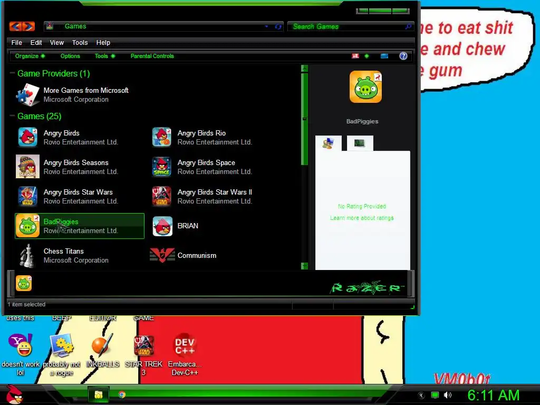Screen dimensions: 540x405
Task: Open the view options dropdown arrow
Action: (367, 56)
